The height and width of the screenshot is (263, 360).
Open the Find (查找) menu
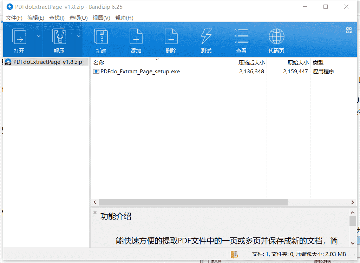pyautogui.click(x=57, y=18)
